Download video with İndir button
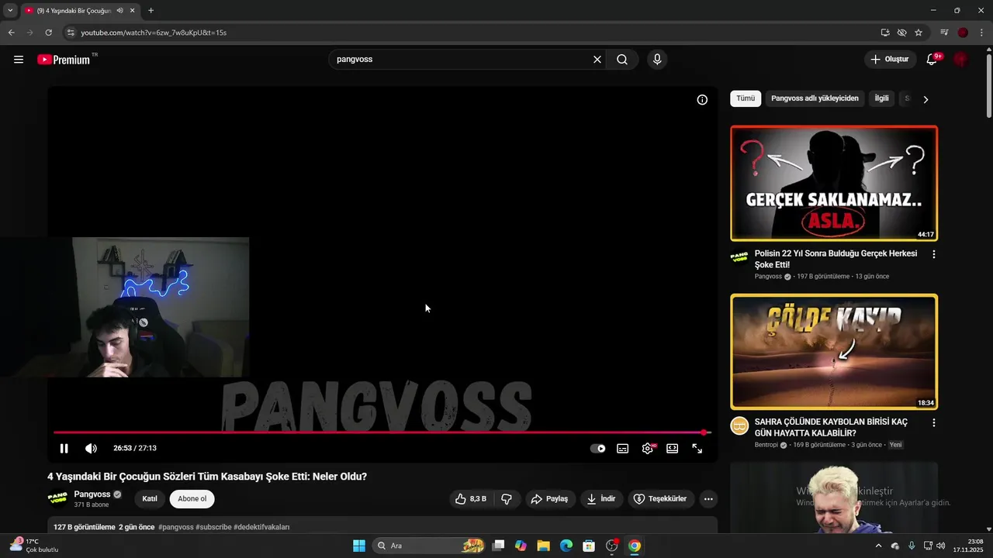993x558 pixels. click(x=601, y=499)
